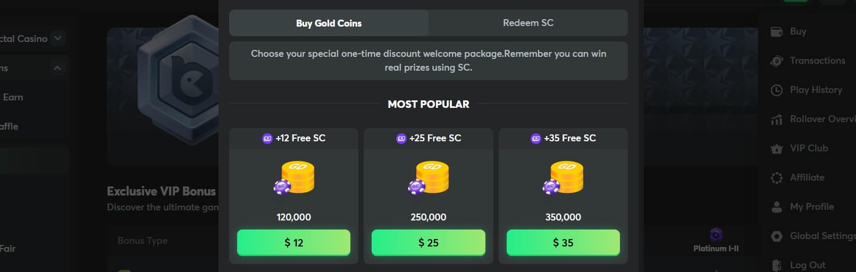Buy the $ 12 gold coin package
Image resolution: width=856 pixels, height=272 pixels.
point(293,243)
